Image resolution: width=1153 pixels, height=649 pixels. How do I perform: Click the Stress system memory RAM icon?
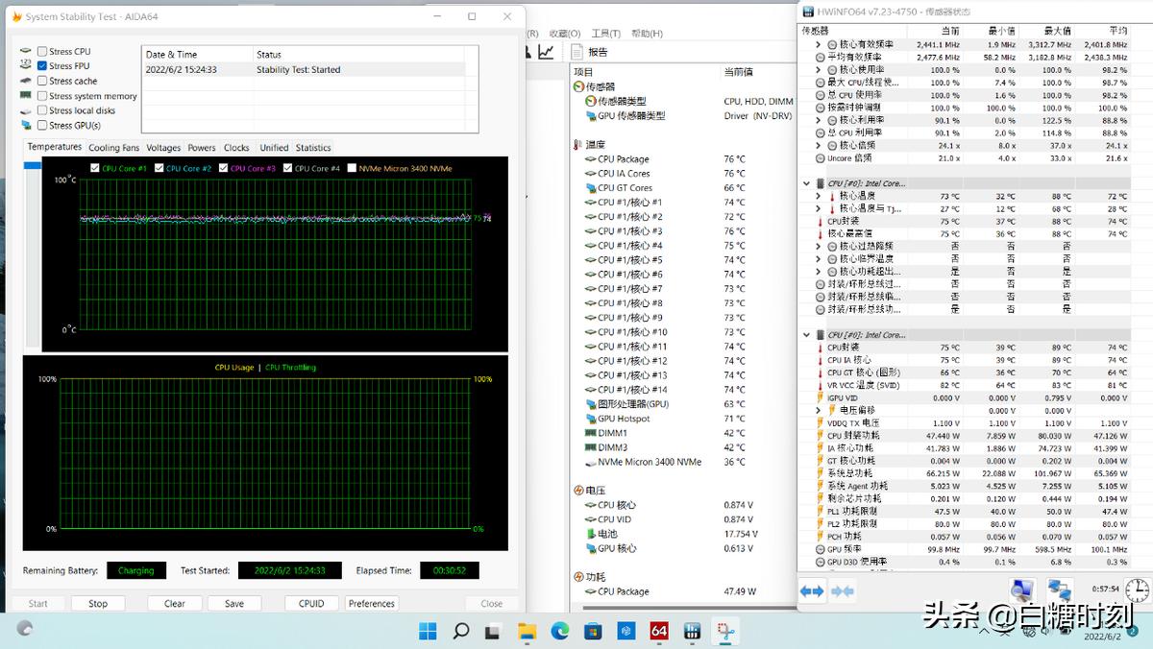click(26, 95)
